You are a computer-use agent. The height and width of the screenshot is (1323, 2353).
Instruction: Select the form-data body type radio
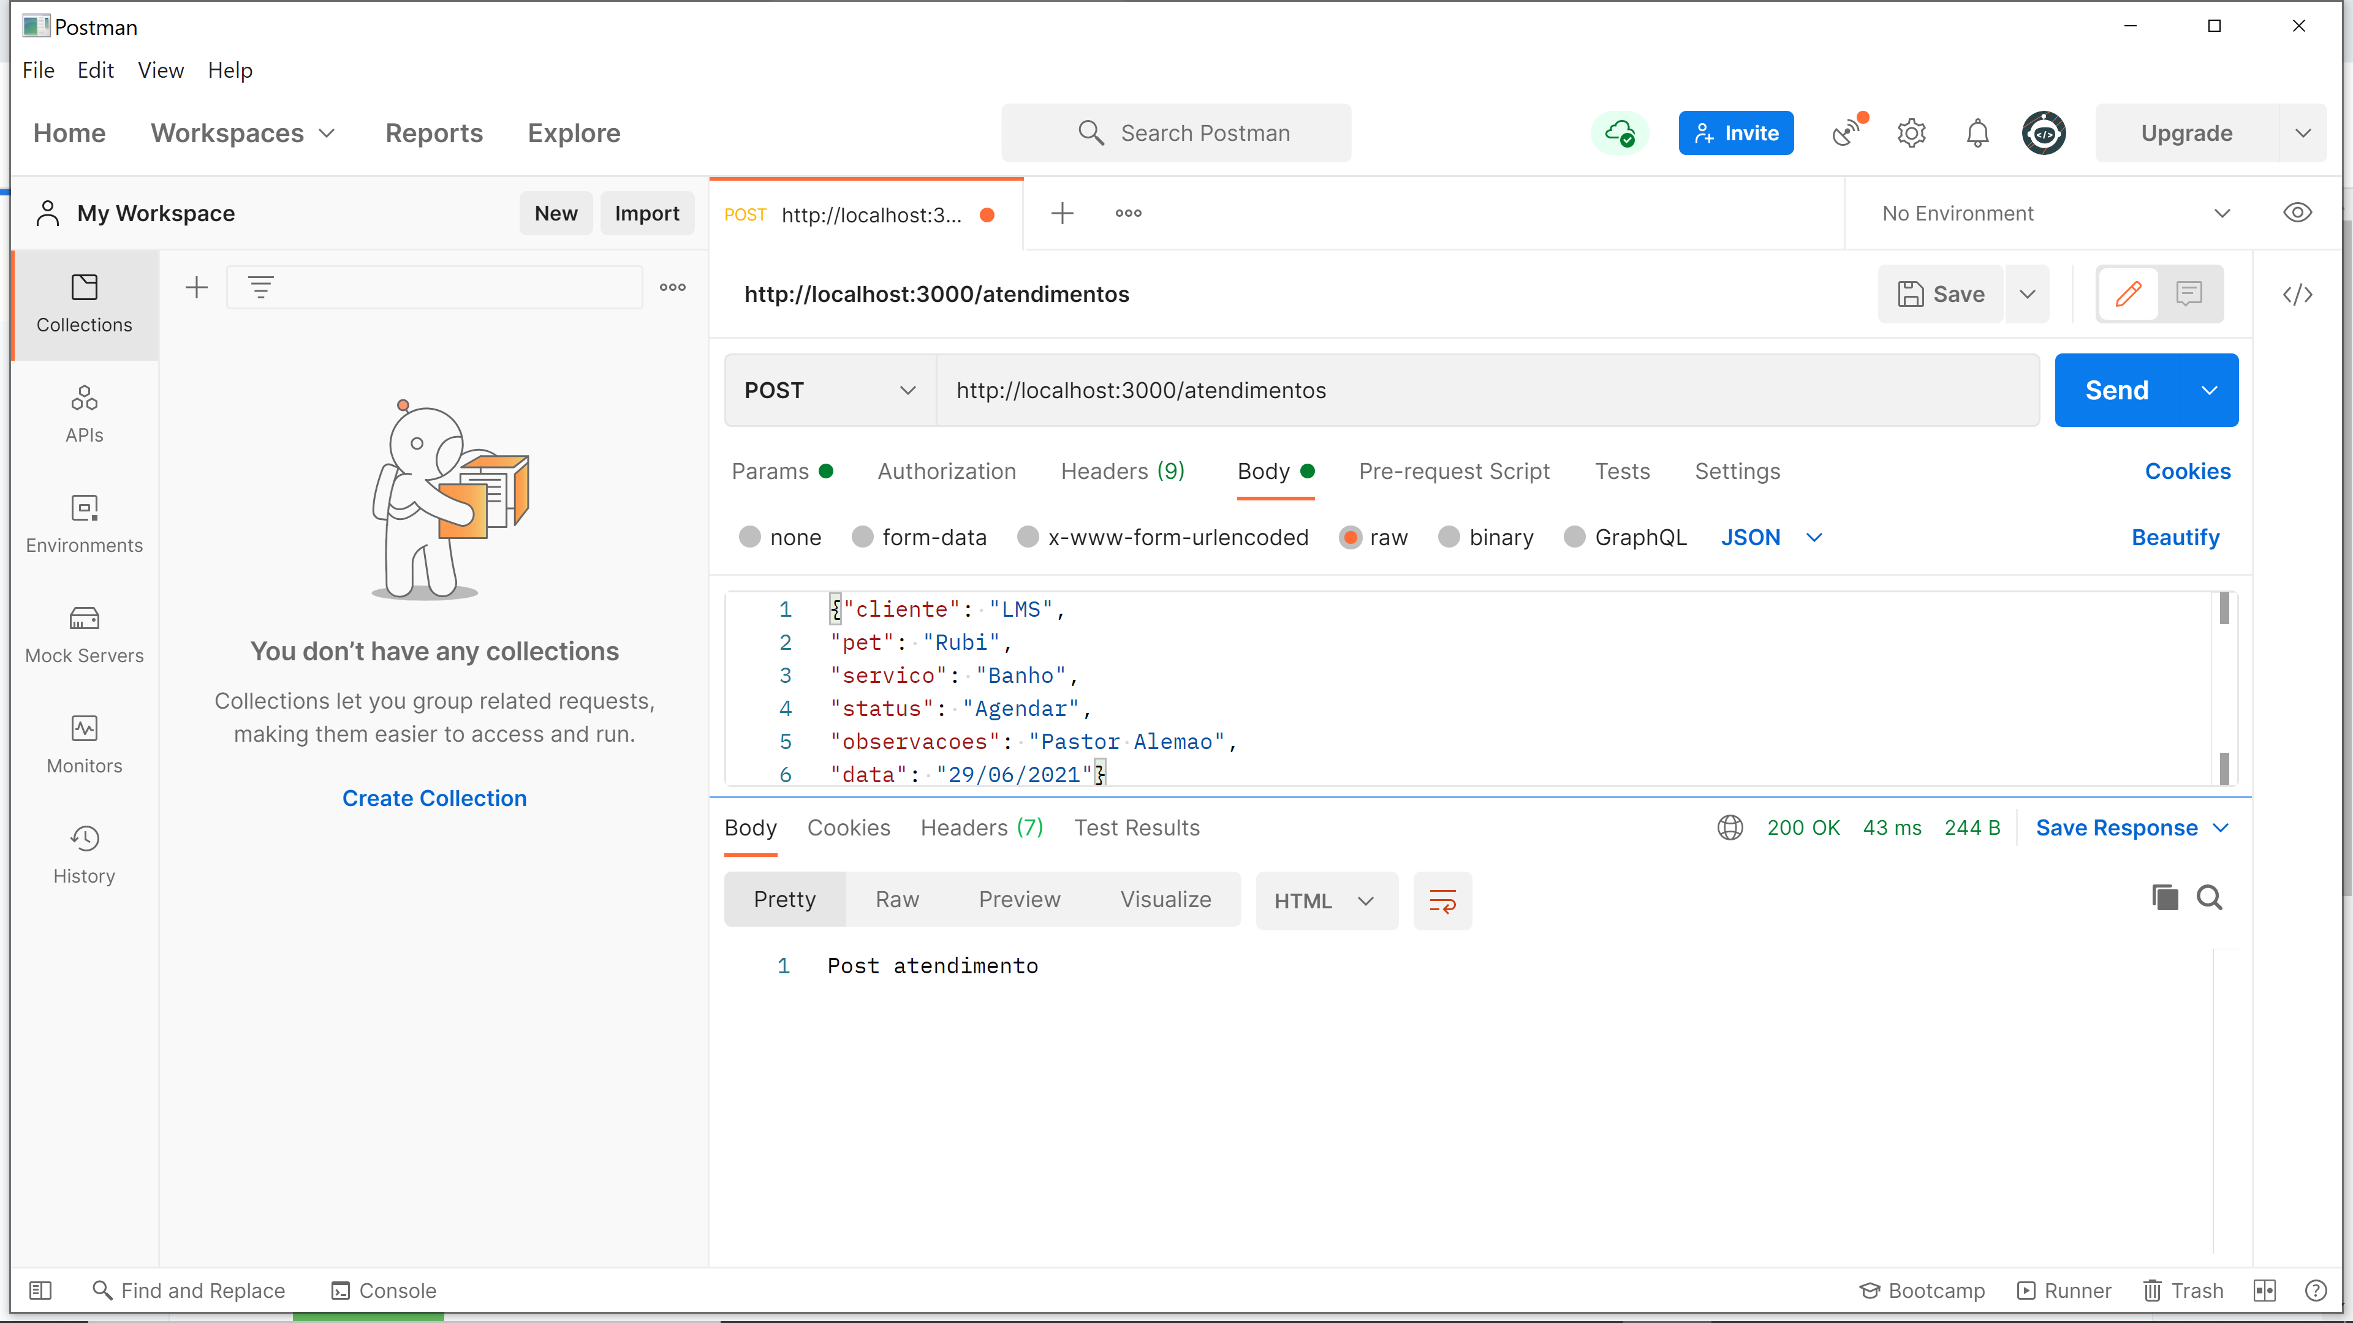862,538
